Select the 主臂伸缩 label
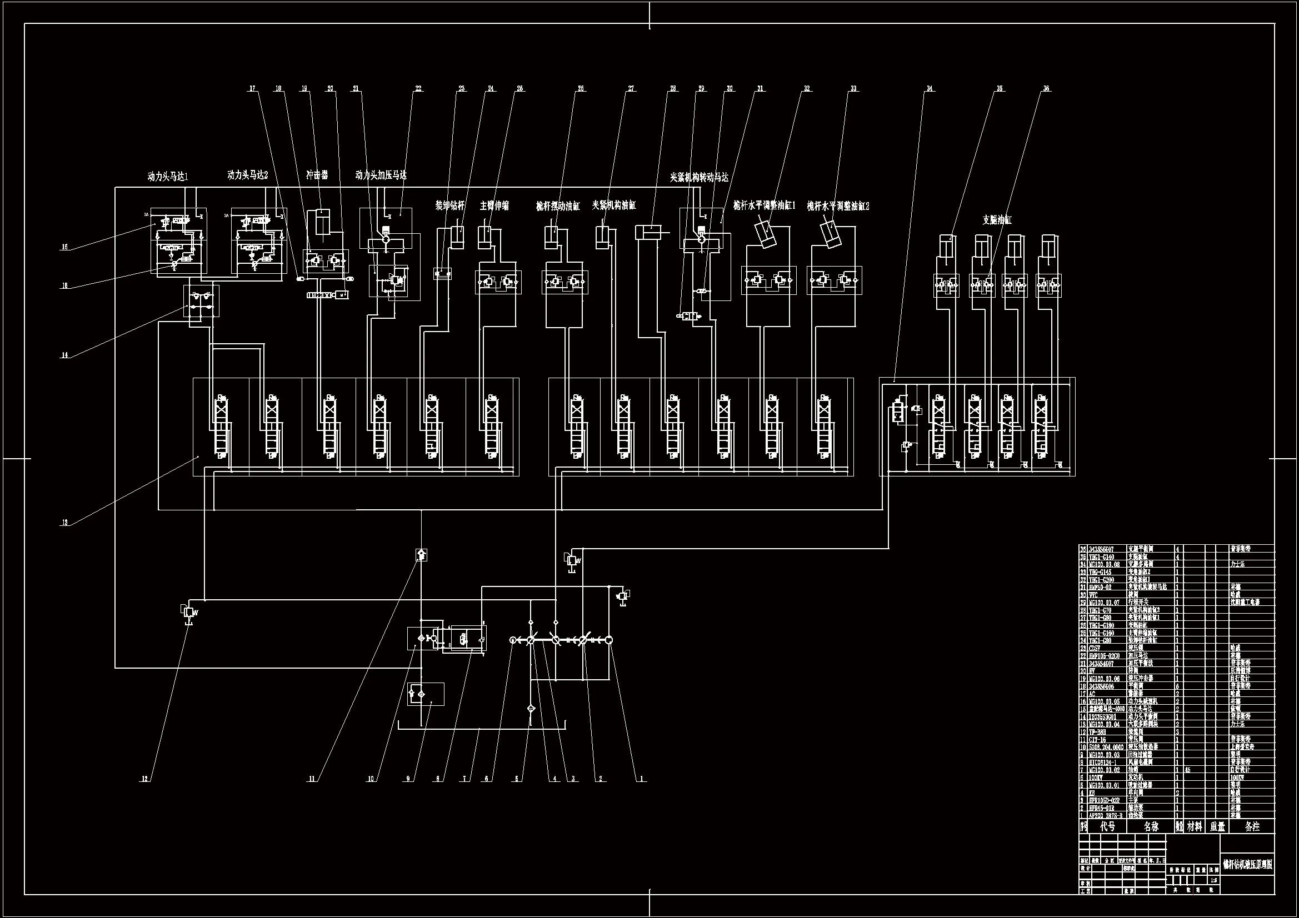This screenshot has height=918, width=1299. tap(494, 206)
